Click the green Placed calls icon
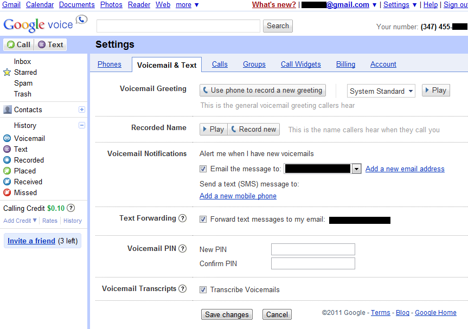This screenshot has width=468, height=329. 7,171
